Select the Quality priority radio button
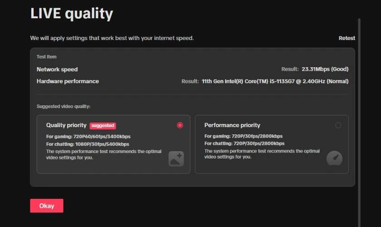 [x=180, y=125]
